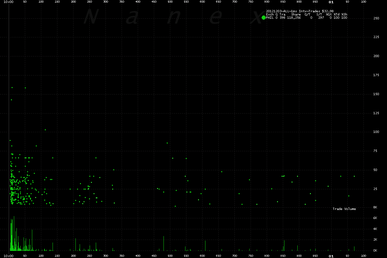Viewport: 387px width, 258px height.
Task: Click the bold '01' marker on top time axis
Action: (331, 2)
